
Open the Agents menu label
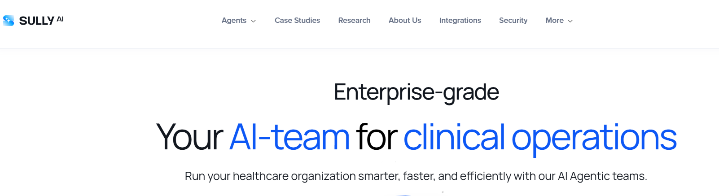(234, 21)
